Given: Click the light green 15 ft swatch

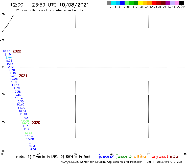Looking at the screenshot, I should [127, 3].
